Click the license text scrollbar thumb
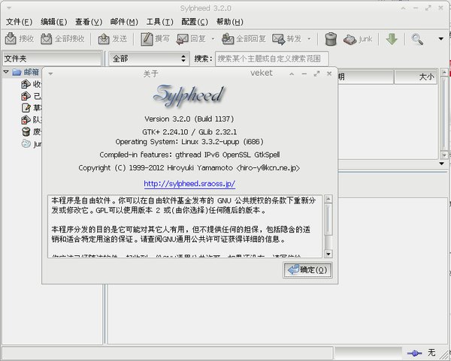Image resolution: width=451 pixels, height=361 pixels. [x=328, y=219]
